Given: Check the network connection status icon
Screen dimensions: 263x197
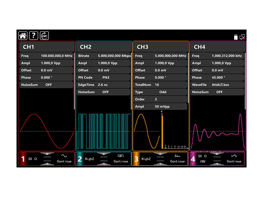Looking at the screenshot, I should [x=242, y=37].
